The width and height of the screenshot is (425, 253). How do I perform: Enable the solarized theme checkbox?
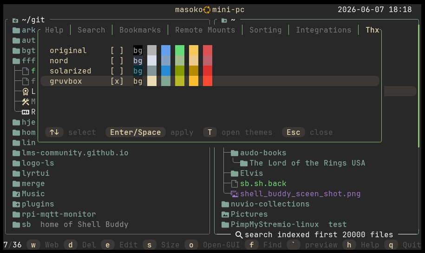(x=117, y=71)
